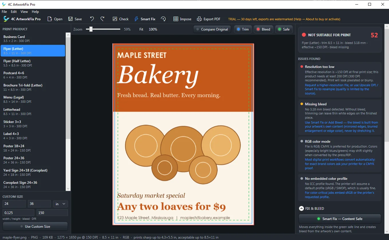Redo the last action
The height and width of the screenshot is (240, 389).
coord(102,19)
